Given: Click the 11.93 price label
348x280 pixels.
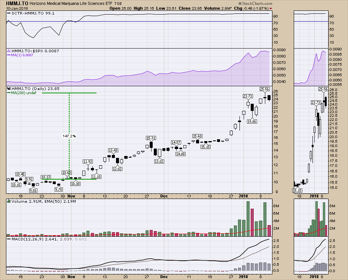Looking at the screenshot, I should click(x=88, y=162).
